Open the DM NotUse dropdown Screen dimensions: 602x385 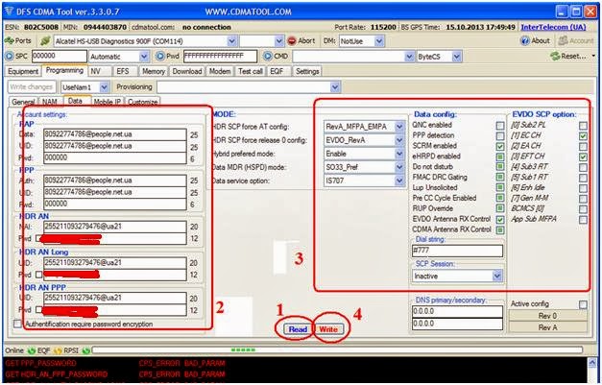tap(379, 41)
